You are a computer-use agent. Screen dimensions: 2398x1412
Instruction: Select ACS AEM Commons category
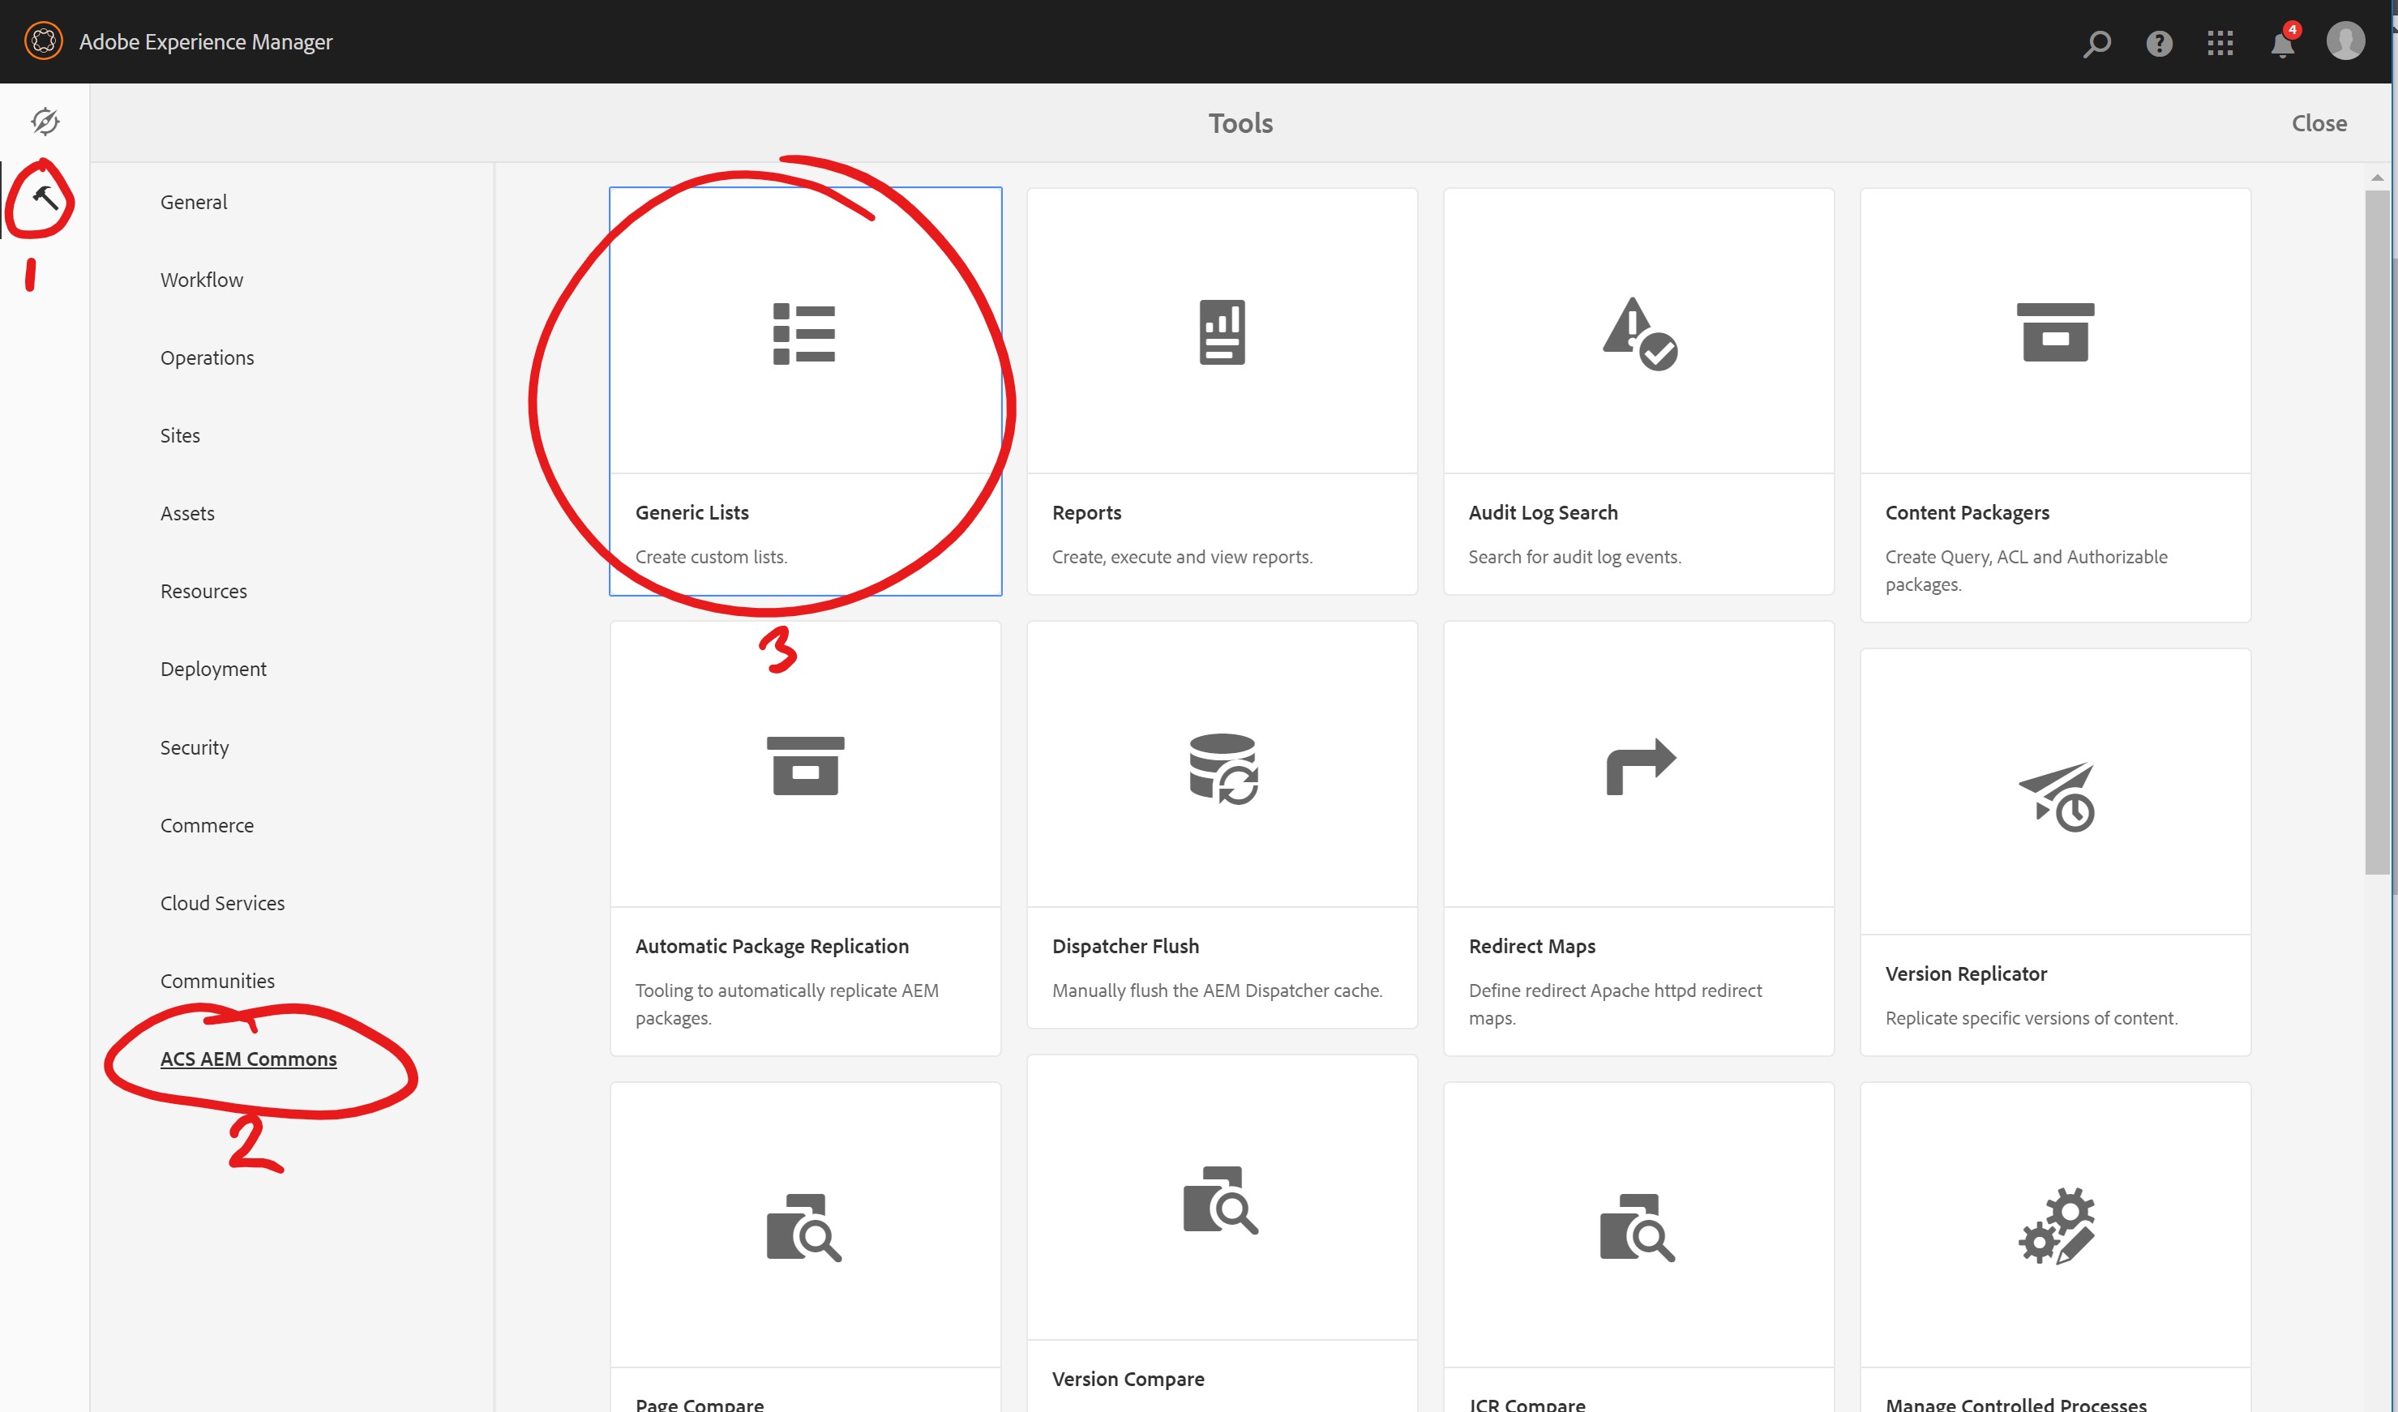(248, 1059)
